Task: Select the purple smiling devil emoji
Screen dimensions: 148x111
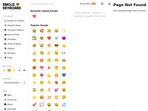Action: [x=64, y=38]
